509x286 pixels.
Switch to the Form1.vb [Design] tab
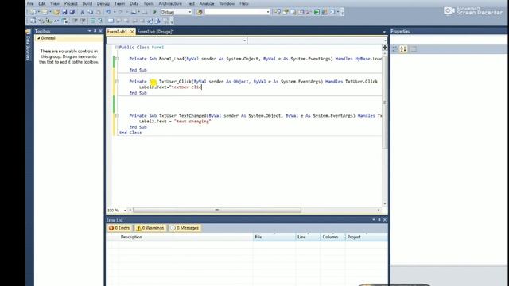pos(155,32)
